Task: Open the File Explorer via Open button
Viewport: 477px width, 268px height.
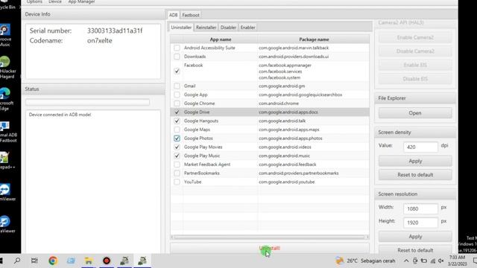Action: pyautogui.click(x=415, y=113)
